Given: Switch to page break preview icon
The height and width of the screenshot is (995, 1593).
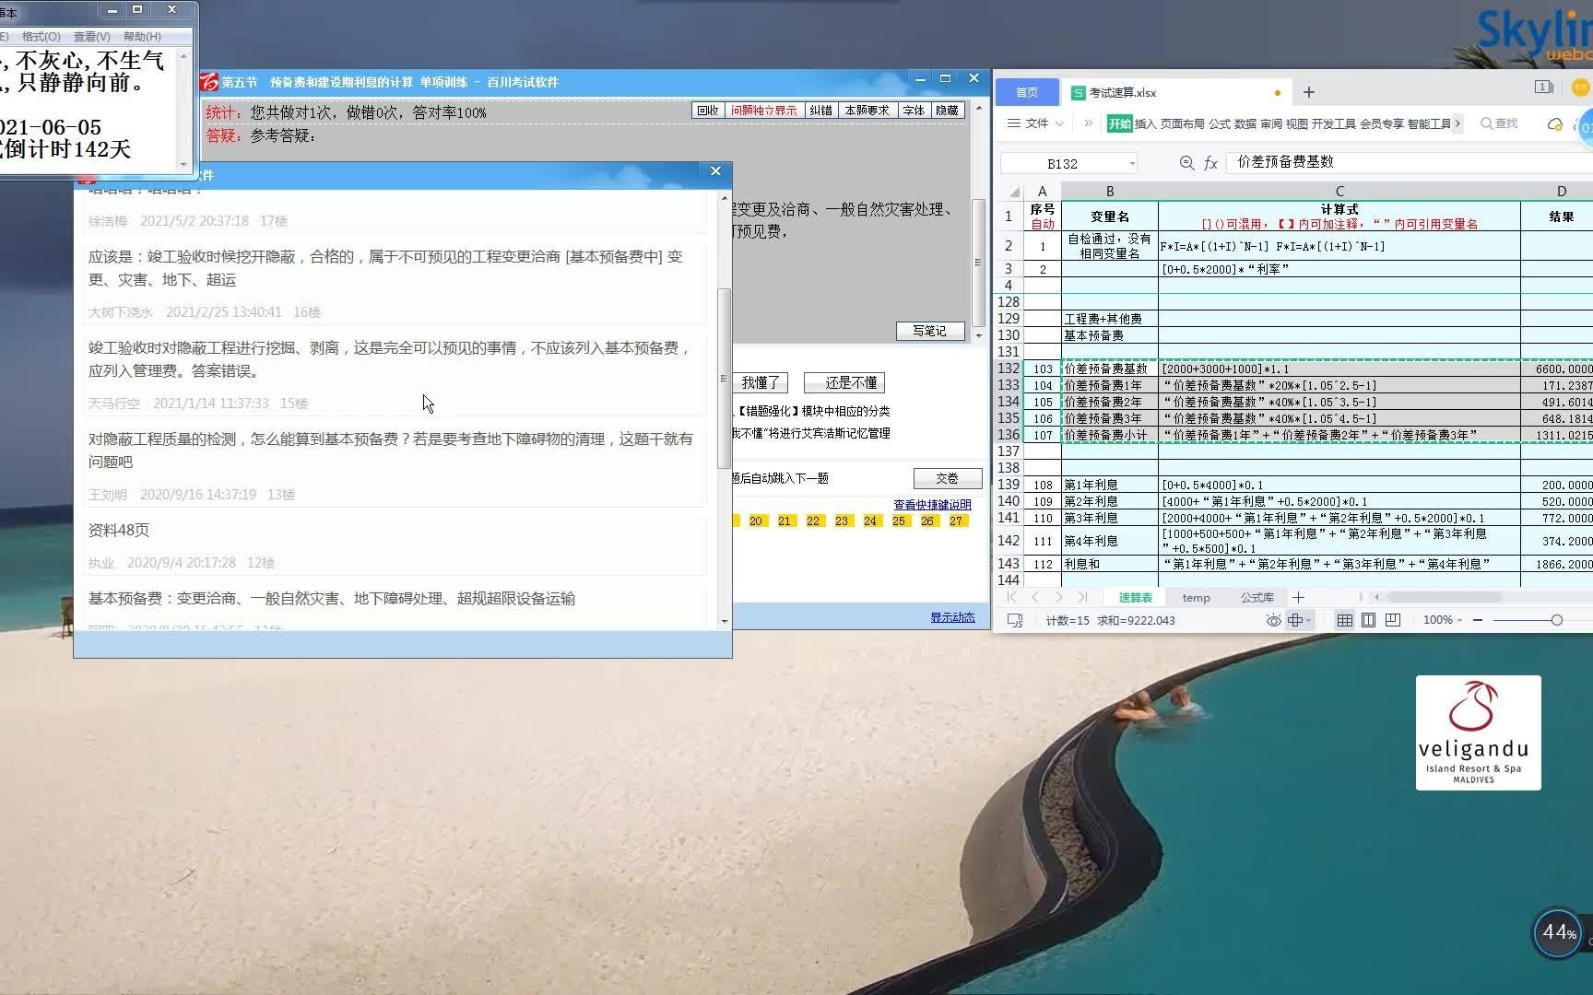Looking at the screenshot, I should pyautogui.click(x=1393, y=621).
